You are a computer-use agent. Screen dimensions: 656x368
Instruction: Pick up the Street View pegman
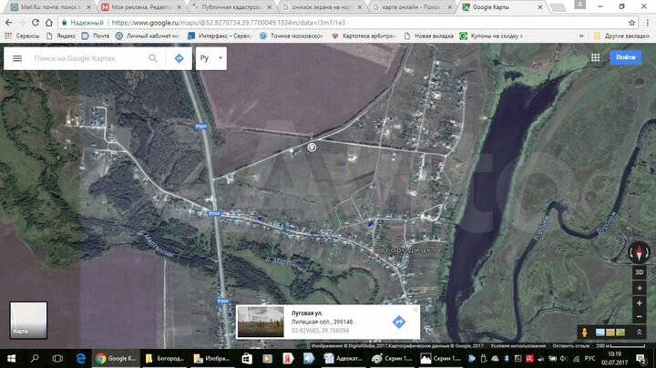click(x=584, y=332)
